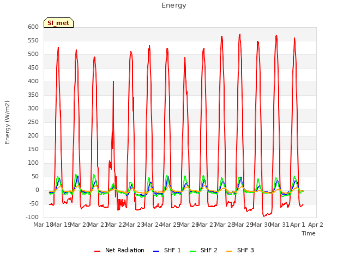Image resolution: width=349 pixels, height=261 pixels.
Task: Click the Energy (W/m2) y-axis label
Action: [7, 122]
